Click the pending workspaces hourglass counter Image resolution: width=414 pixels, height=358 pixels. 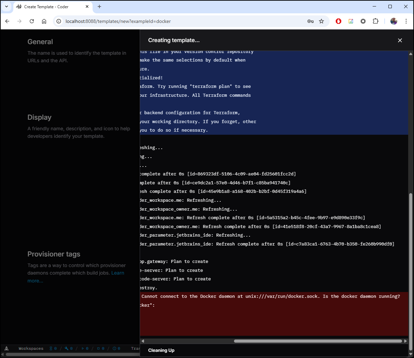click(x=53, y=348)
